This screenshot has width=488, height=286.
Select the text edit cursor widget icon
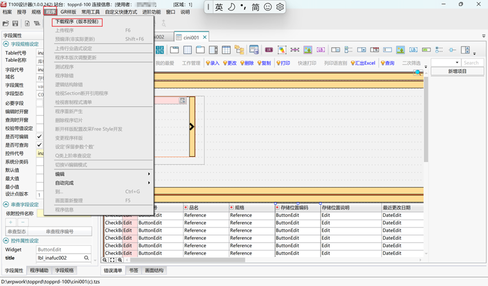click(x=388, y=50)
